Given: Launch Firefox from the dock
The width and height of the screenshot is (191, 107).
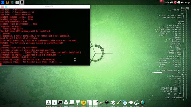Looking at the screenshot, I should tap(84, 103).
